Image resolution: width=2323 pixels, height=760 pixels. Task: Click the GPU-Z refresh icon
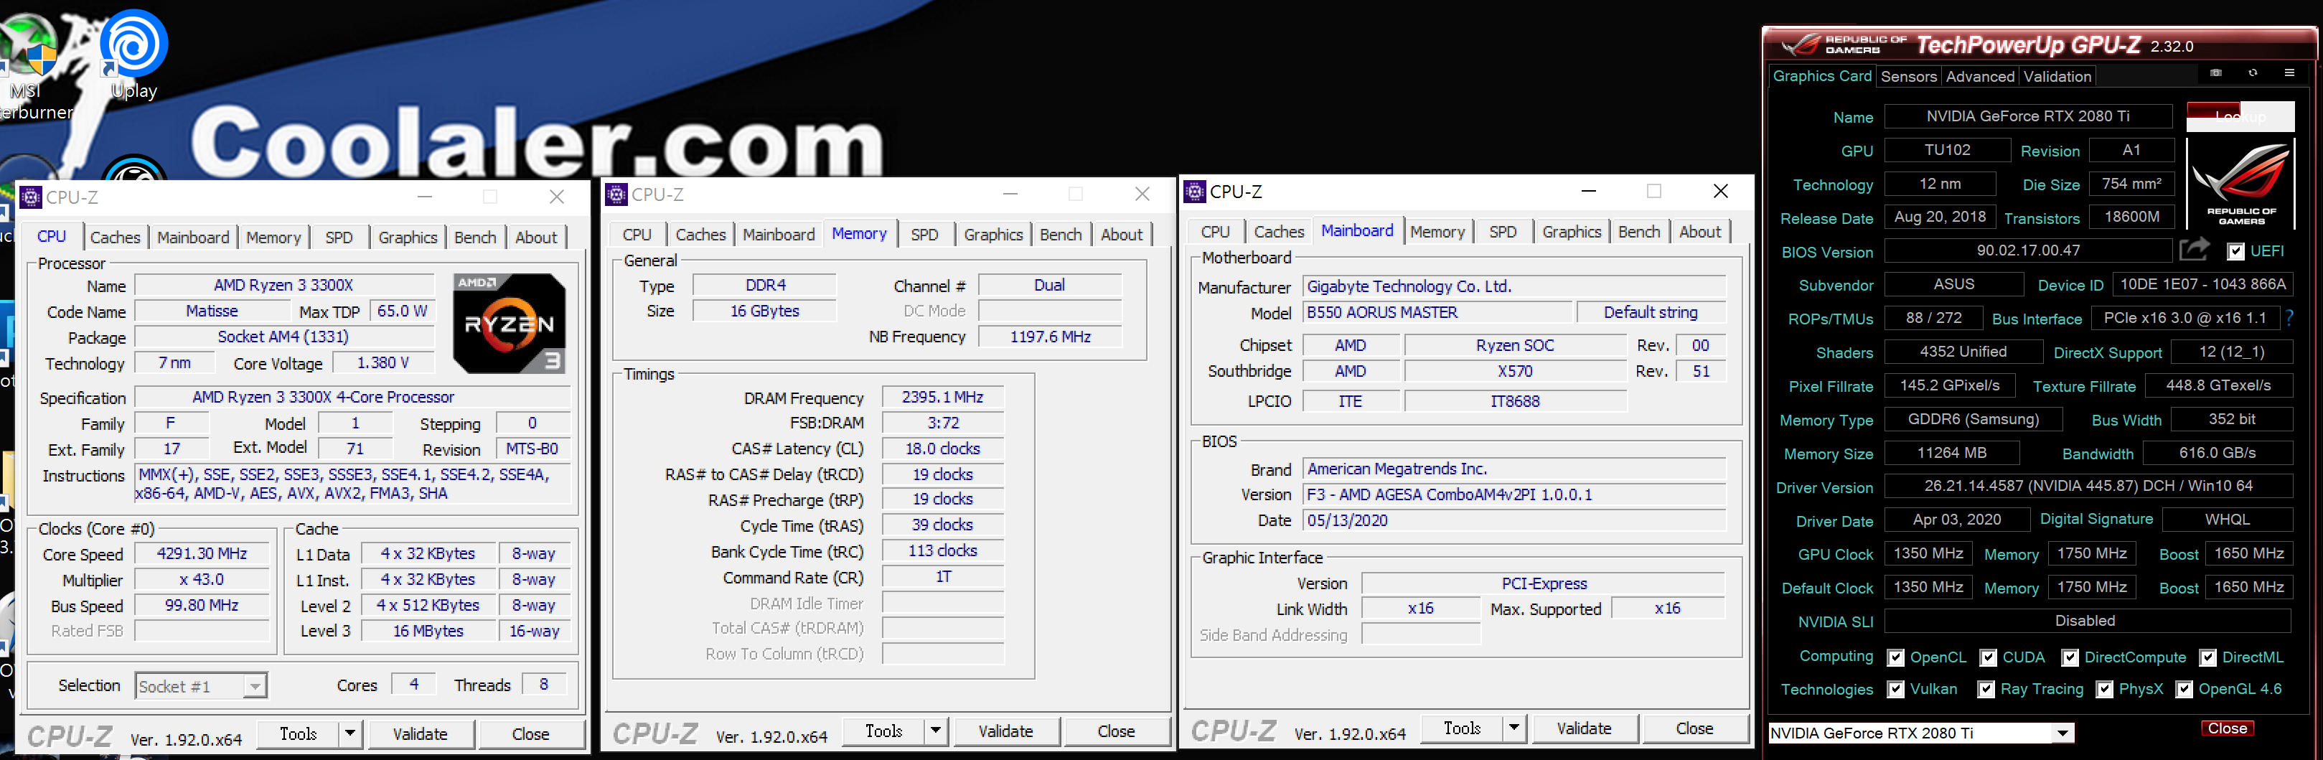[x=2253, y=73]
